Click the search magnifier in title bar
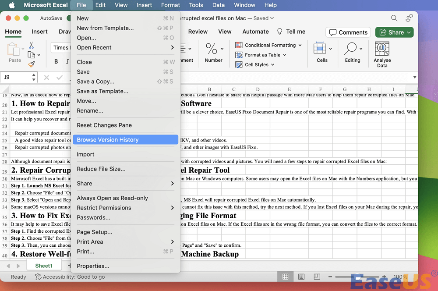This screenshot has height=291, width=438. pos(394,18)
